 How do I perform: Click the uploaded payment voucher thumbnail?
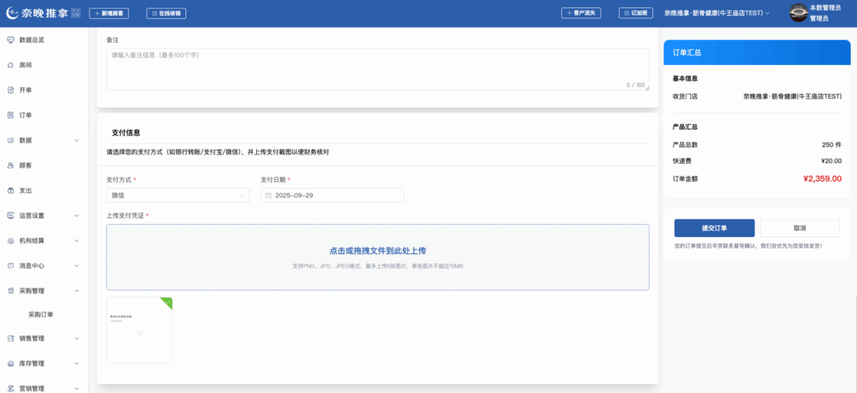139,330
